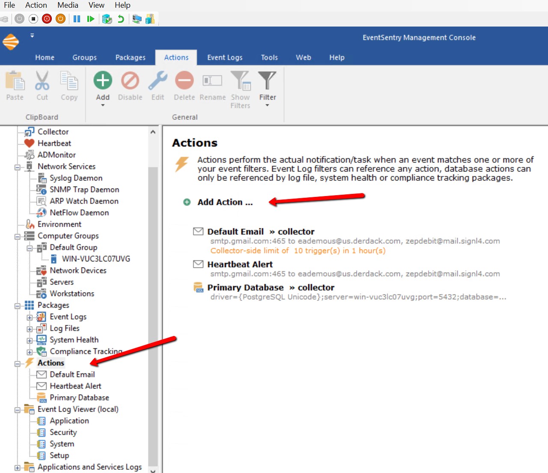Select Environment in the tree

coord(59,224)
